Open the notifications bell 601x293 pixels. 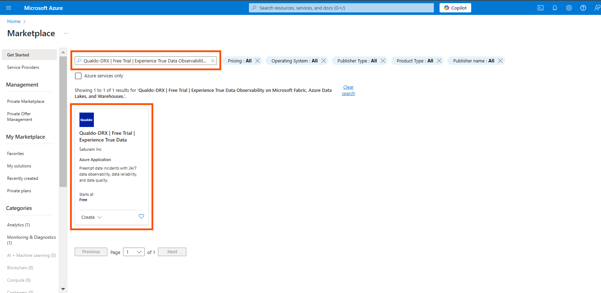pyautogui.click(x=555, y=8)
